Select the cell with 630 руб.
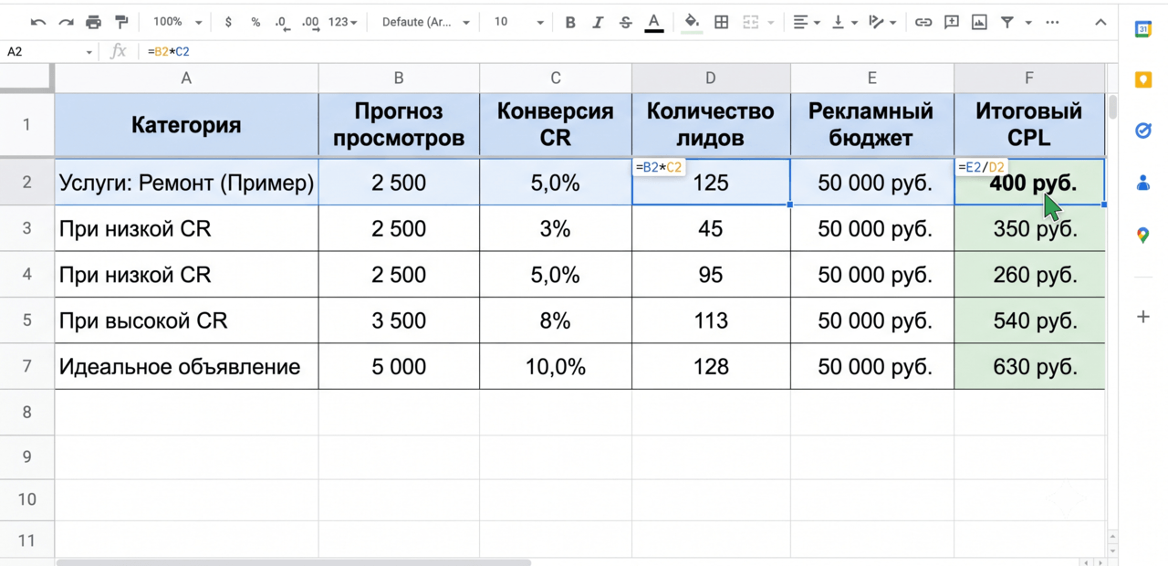Screen dimensions: 1168x566 tap(1029, 367)
